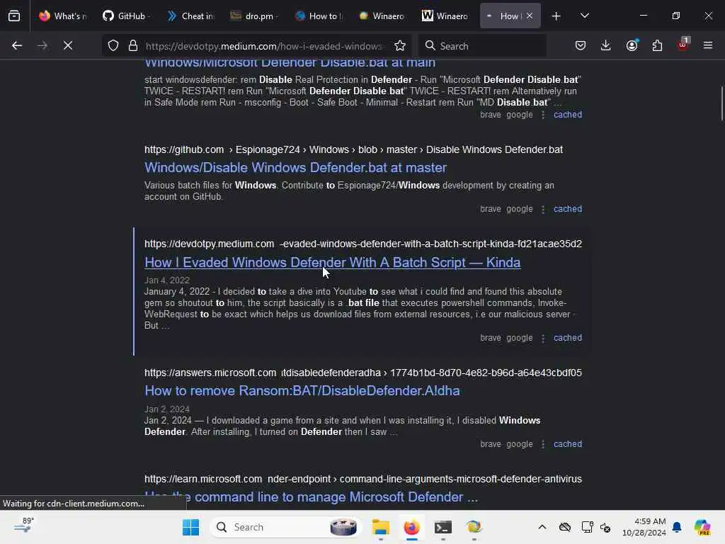Viewport: 725px width, 544px height.
Task: Bookmark this page with star icon
Action: [400, 45]
